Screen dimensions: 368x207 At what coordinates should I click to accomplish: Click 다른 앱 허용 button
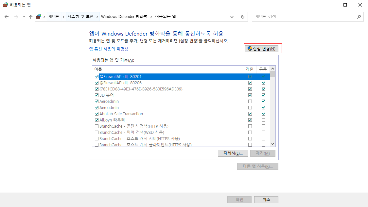coord(258,166)
